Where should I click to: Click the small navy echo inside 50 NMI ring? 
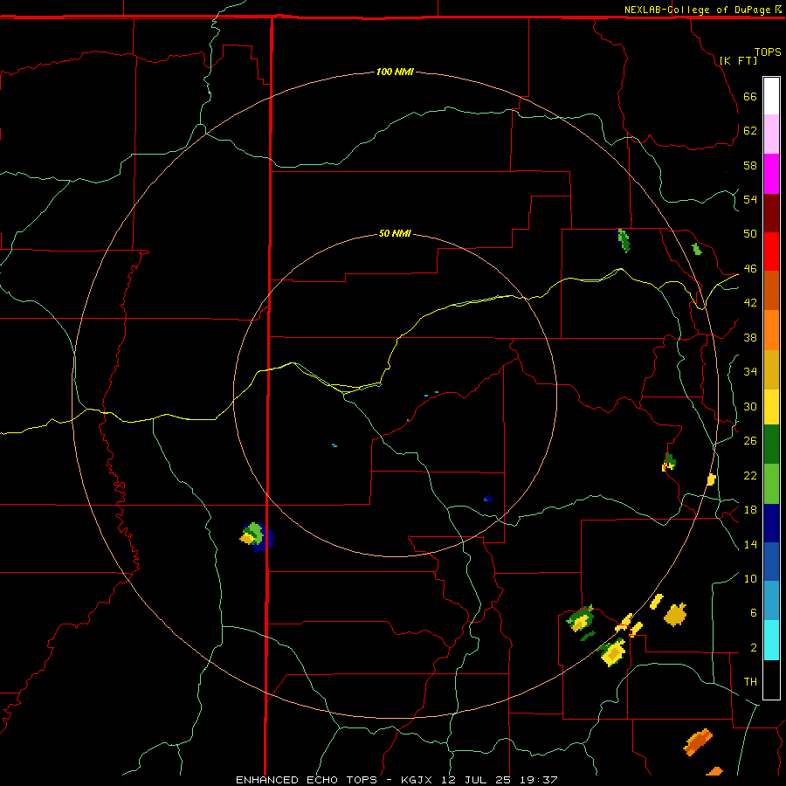click(488, 499)
